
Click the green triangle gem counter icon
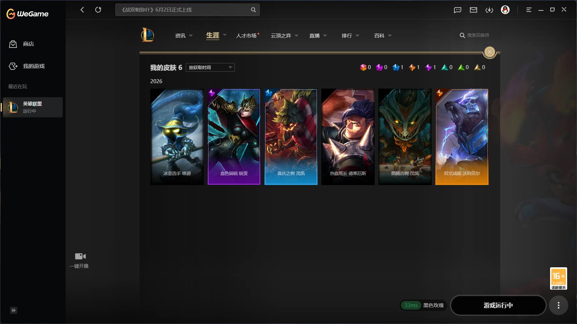(461, 67)
